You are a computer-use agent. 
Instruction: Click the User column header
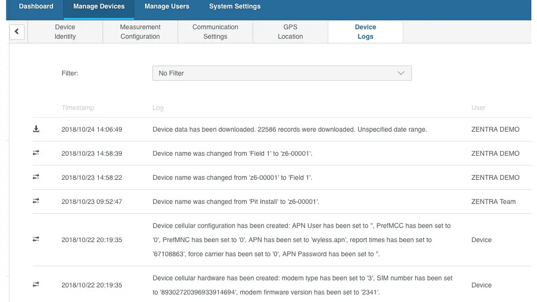click(478, 107)
